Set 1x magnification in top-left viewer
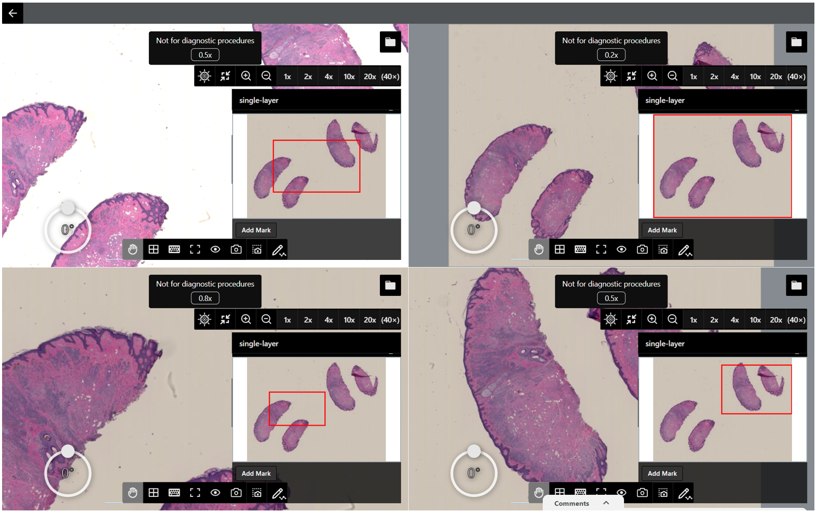Screen dimensions: 817x512 point(287,77)
